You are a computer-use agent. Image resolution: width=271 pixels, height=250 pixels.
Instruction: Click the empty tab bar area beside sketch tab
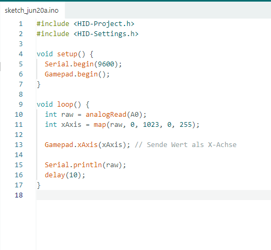tap(168, 11)
